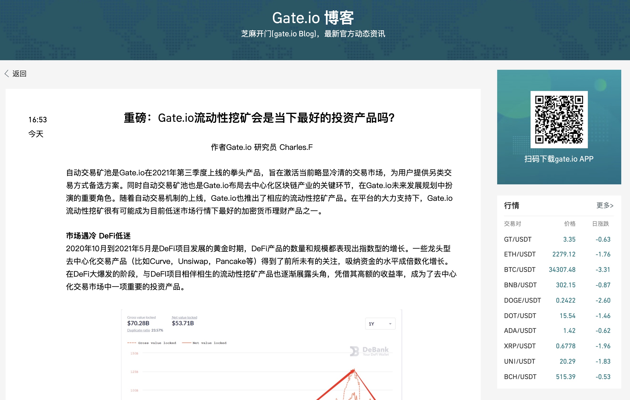Image resolution: width=630 pixels, height=400 pixels.
Task: Click the BTC price 34307.48
Action: 562,269
